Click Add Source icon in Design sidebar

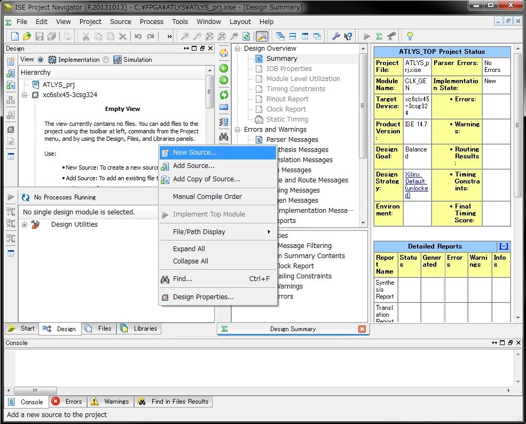[x=11, y=73]
